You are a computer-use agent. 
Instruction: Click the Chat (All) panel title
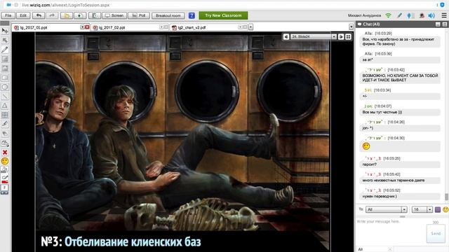371,24
